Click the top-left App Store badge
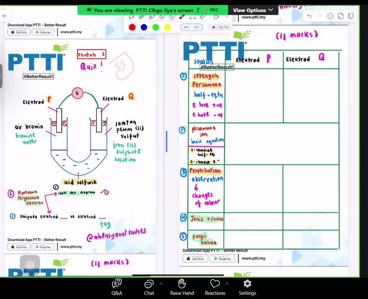Screen dimensions: 368x299 tap(19, 32)
